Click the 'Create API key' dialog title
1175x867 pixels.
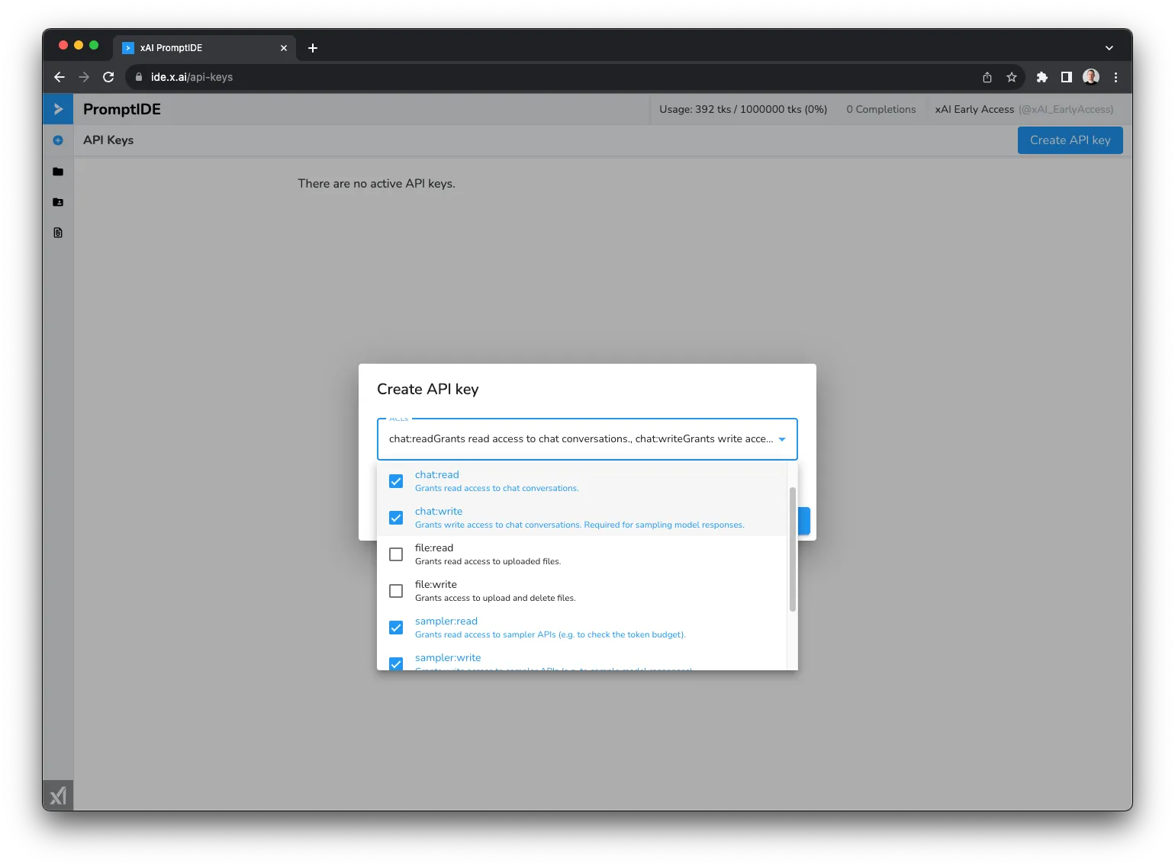[x=428, y=389]
